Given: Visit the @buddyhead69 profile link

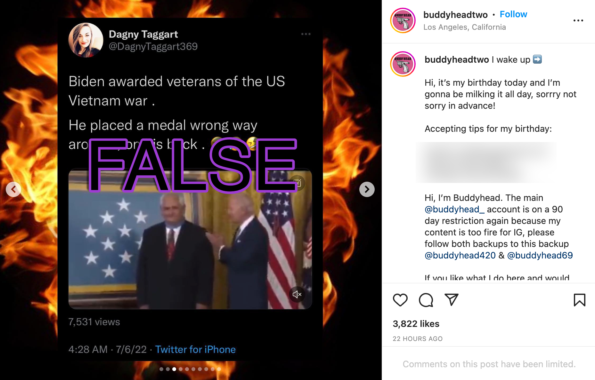Looking at the screenshot, I should [540, 255].
